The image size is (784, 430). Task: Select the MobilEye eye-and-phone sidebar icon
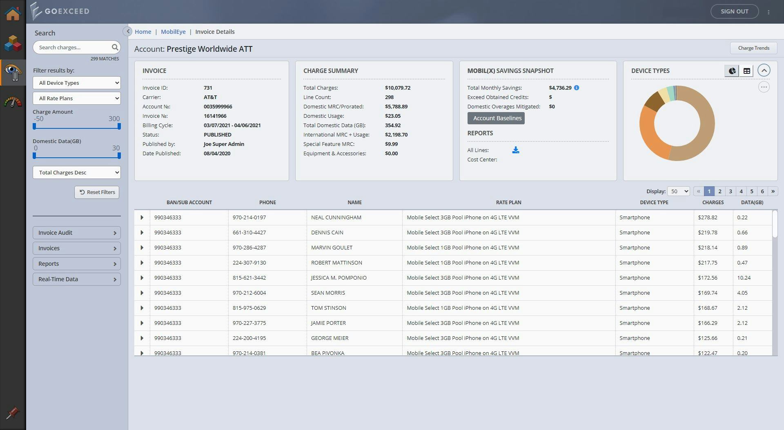click(13, 73)
